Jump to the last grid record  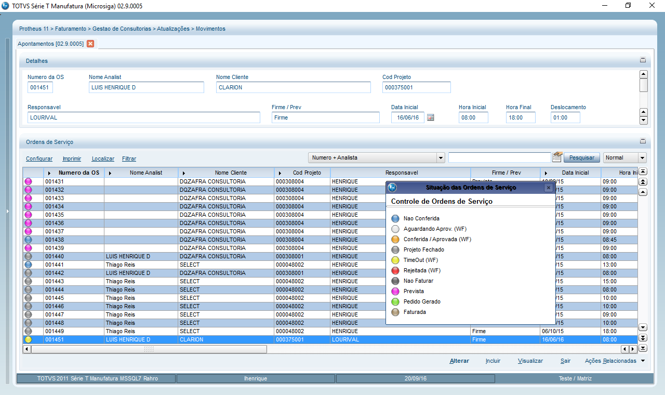click(x=643, y=348)
